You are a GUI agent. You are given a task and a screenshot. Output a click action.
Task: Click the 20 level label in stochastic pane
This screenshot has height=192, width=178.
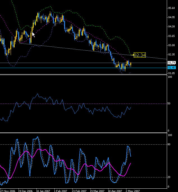(x=169, y=177)
